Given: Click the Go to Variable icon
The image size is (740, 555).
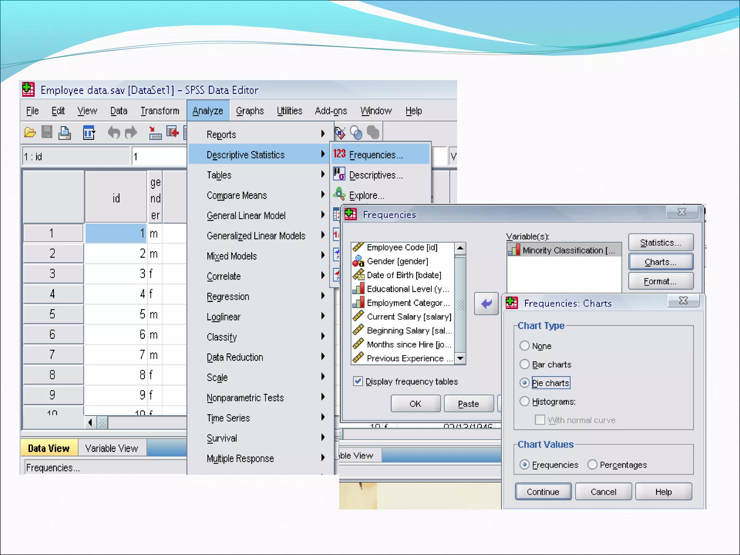Looking at the screenshot, I should coord(172,133).
